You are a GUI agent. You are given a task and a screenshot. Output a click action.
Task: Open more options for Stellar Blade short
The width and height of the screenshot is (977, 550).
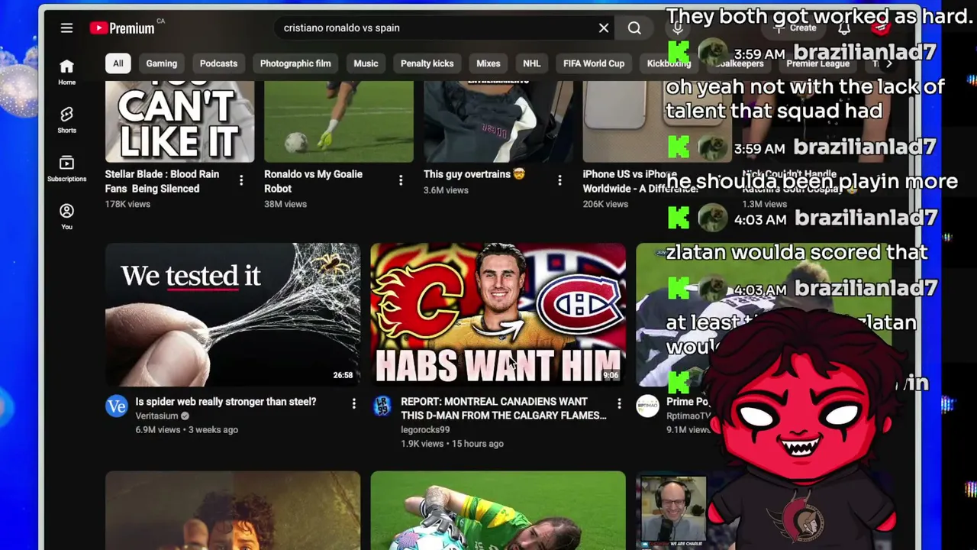coord(241,180)
